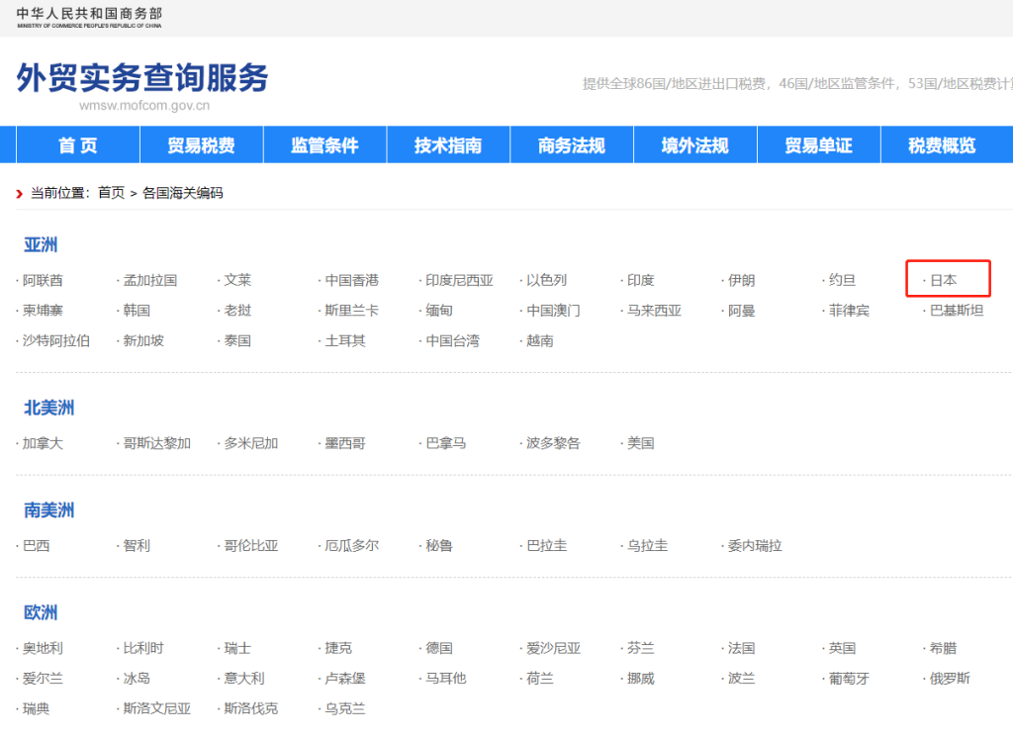Select the country 沙特阿拉伯

point(56,340)
